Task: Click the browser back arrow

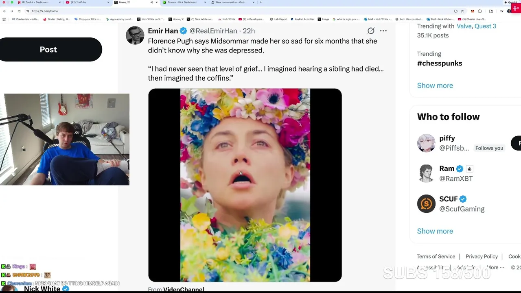Action: coord(4,11)
